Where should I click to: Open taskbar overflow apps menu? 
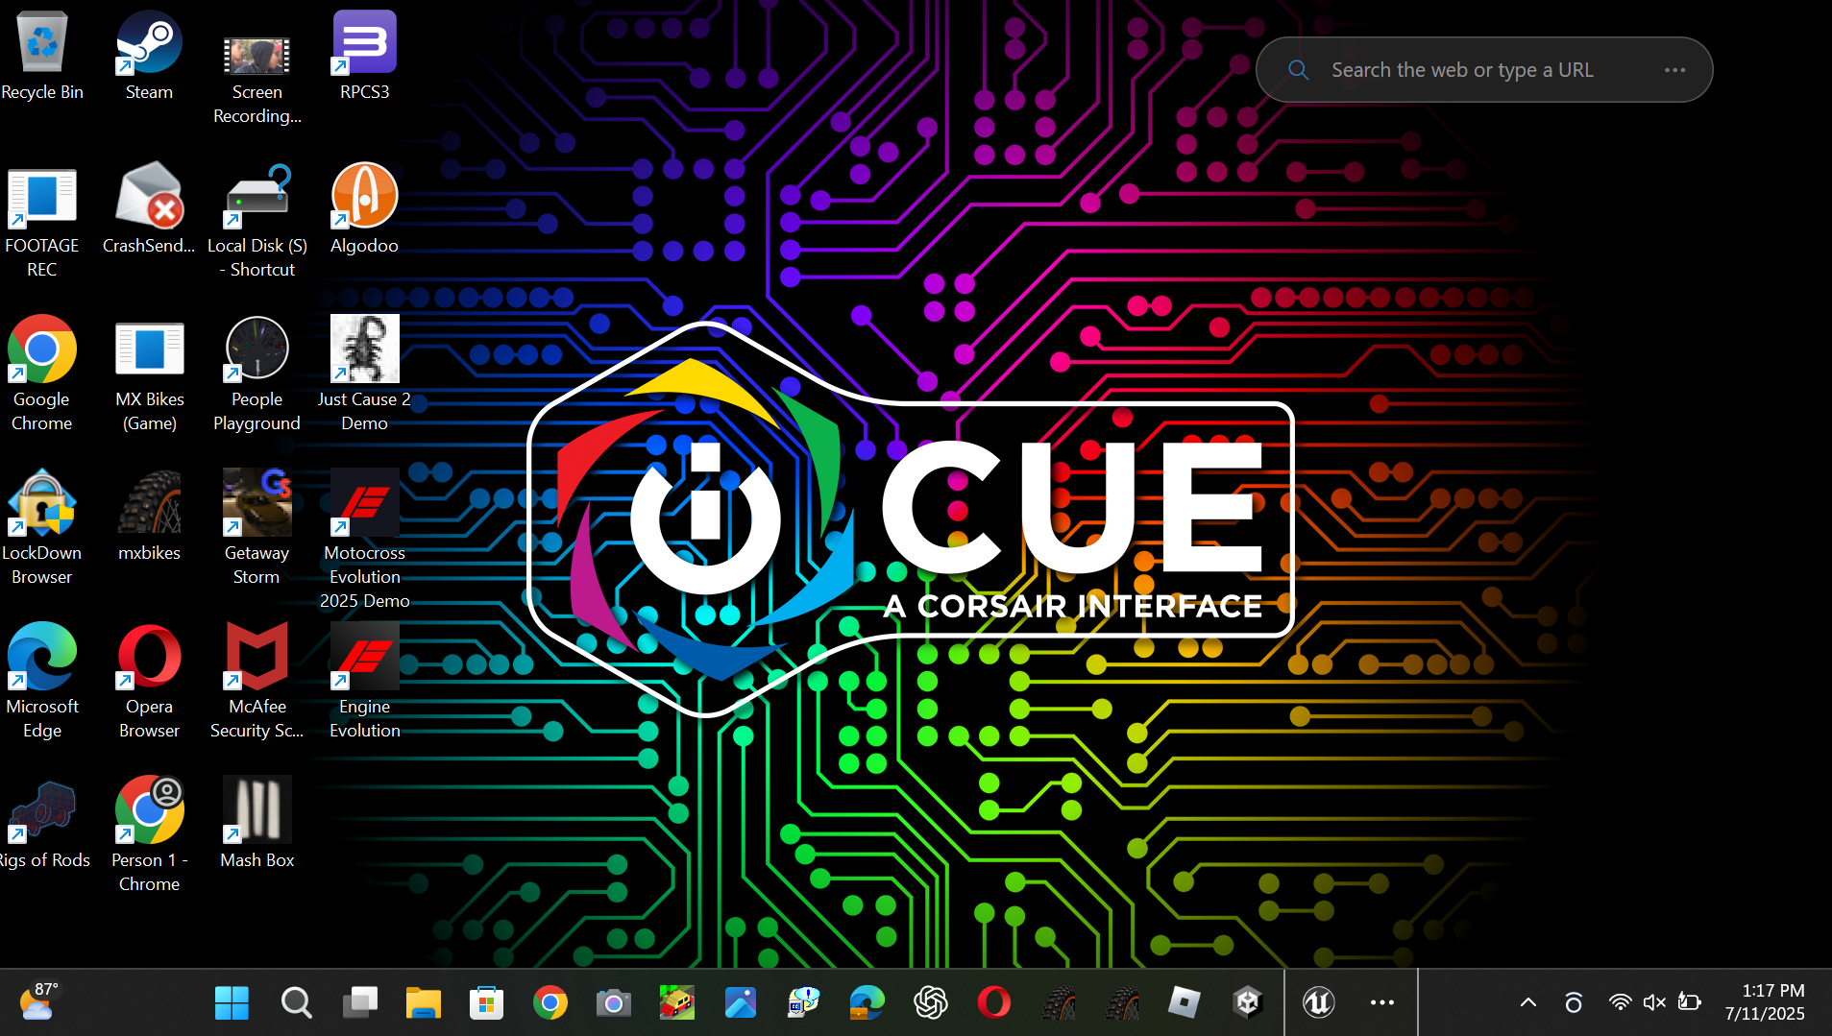tap(1381, 1003)
